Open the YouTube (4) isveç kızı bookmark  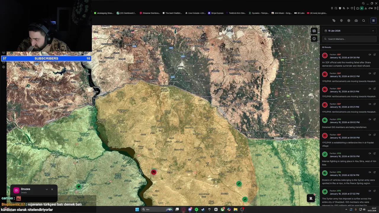click(317, 13)
